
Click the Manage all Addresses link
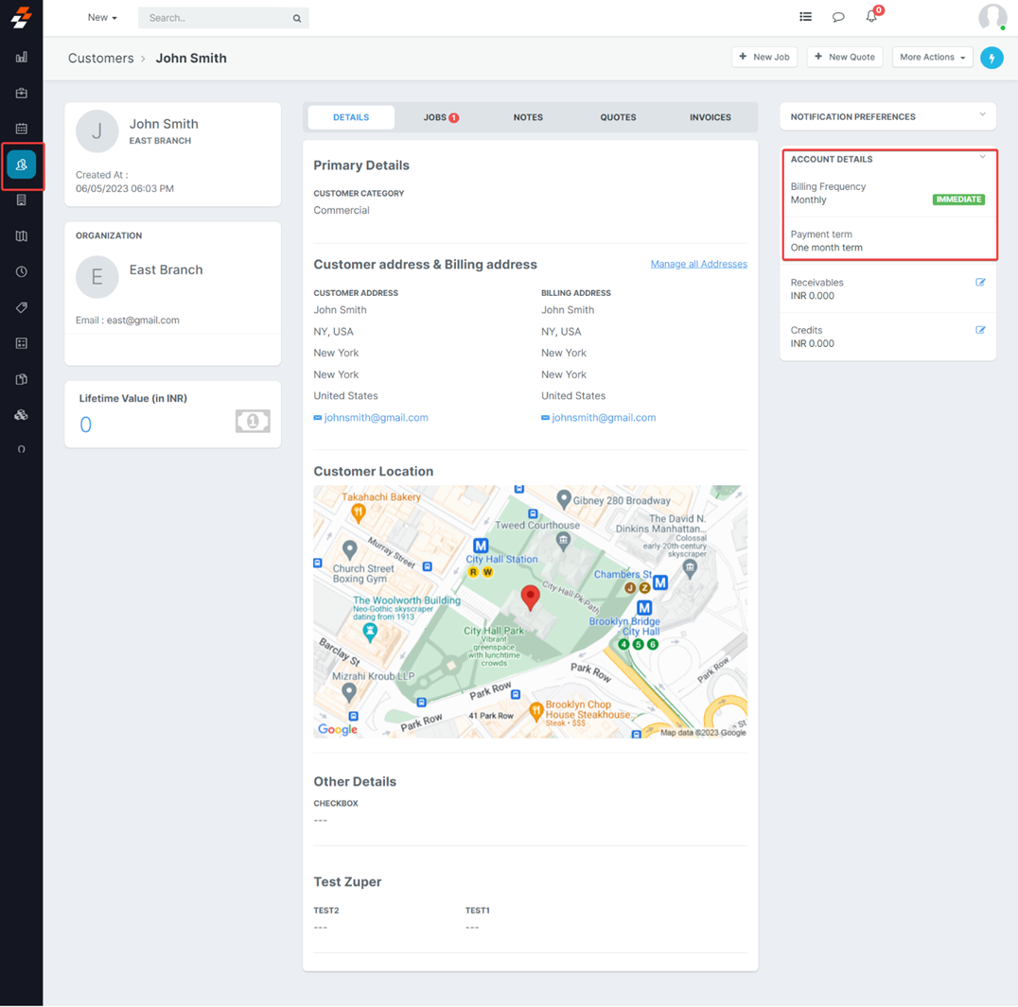pos(698,264)
